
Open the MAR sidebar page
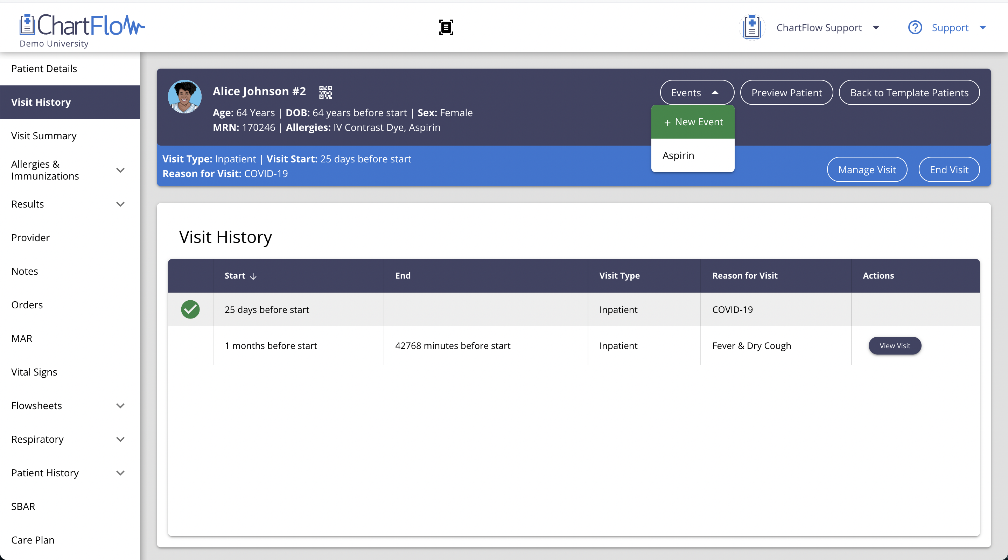point(22,338)
